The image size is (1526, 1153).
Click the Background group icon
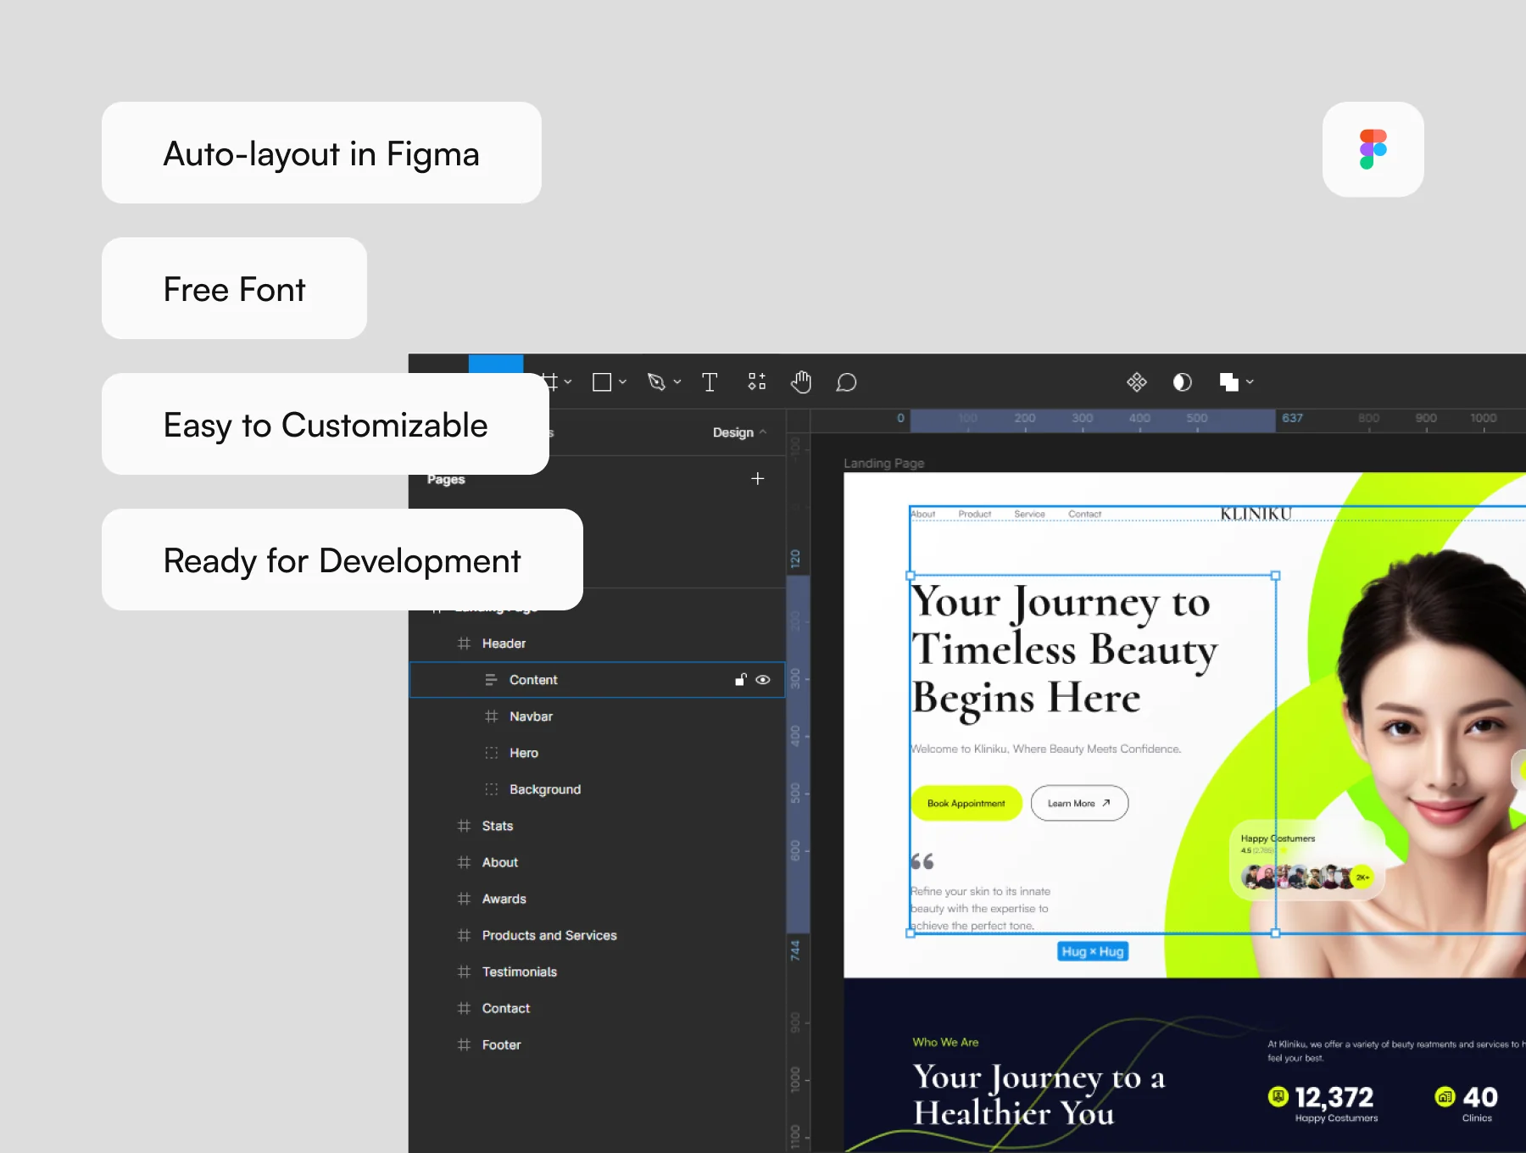[x=491, y=789]
